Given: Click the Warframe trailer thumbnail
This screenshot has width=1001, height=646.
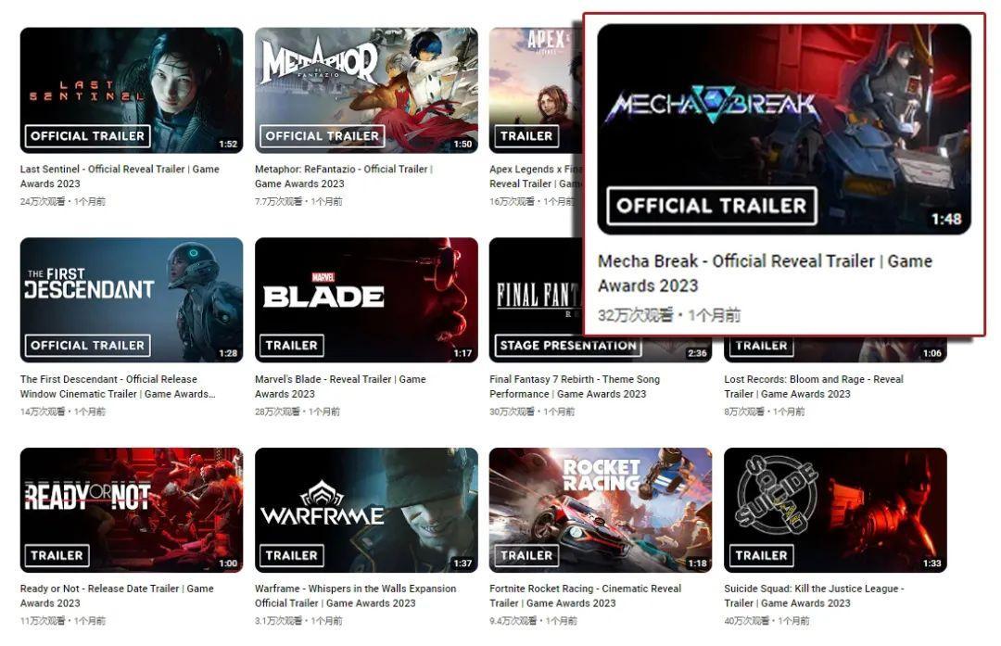Looking at the screenshot, I should (x=366, y=510).
